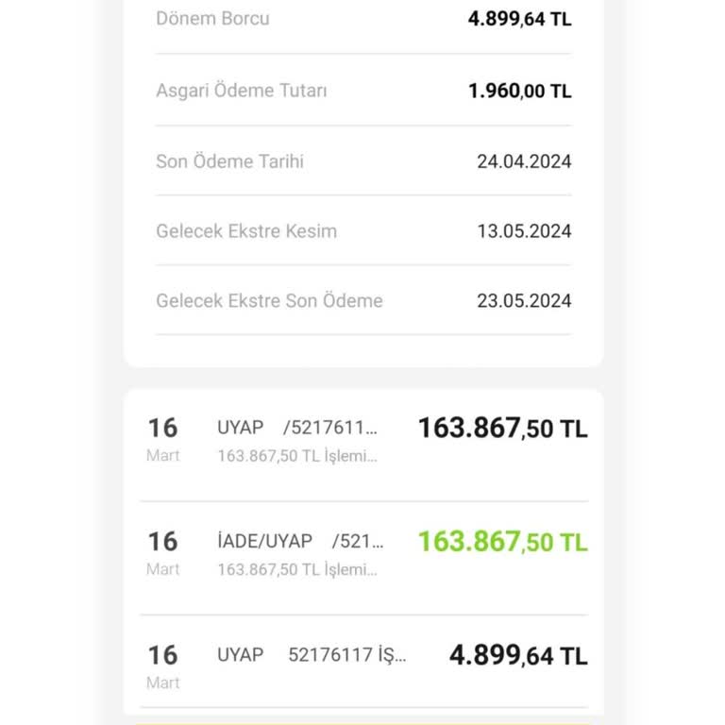Tap the green refund amount 163.867,50 TL

503,542
